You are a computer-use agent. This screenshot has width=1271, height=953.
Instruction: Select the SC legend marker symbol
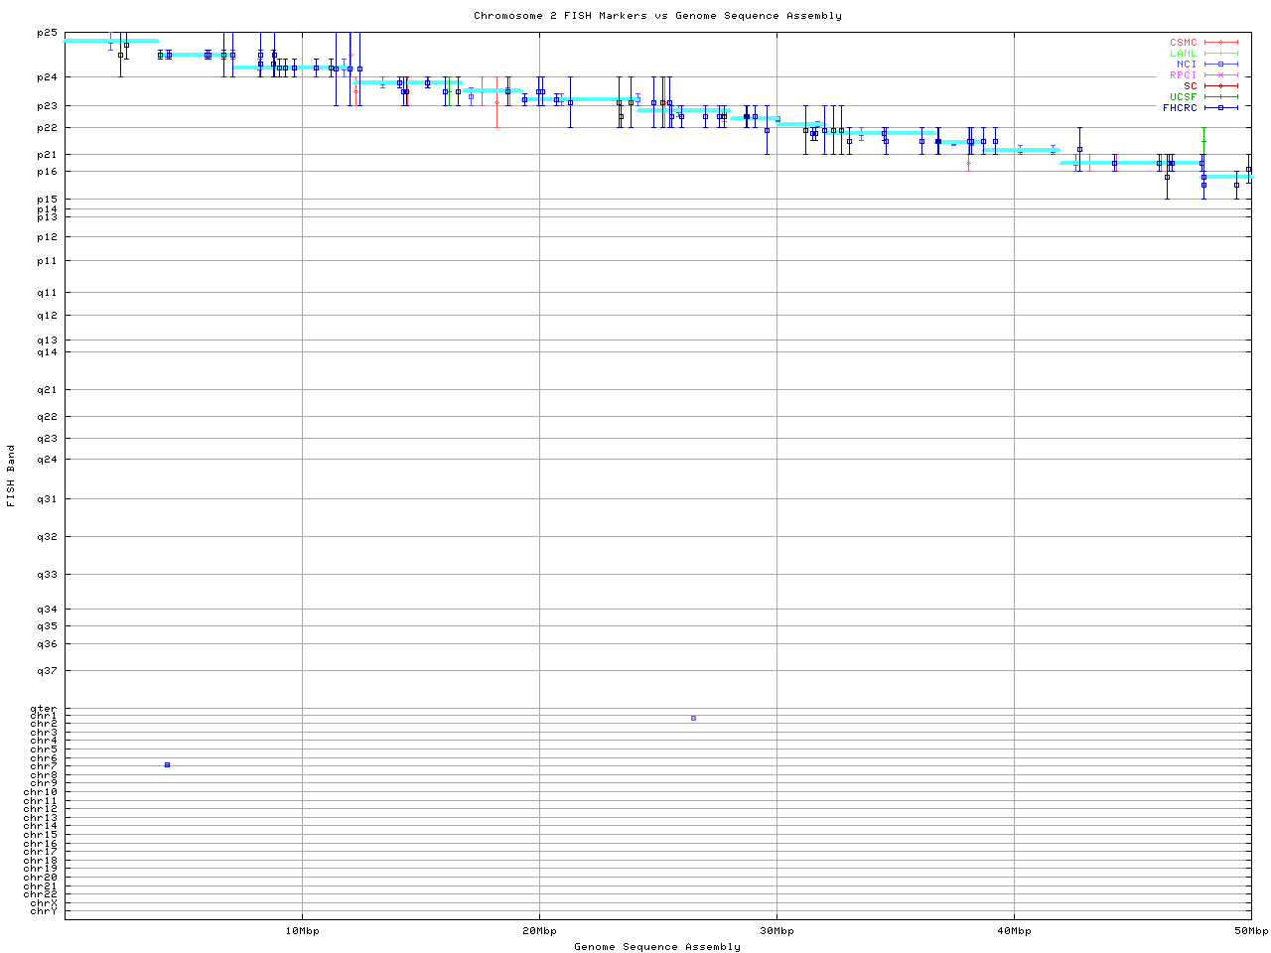(x=1220, y=86)
